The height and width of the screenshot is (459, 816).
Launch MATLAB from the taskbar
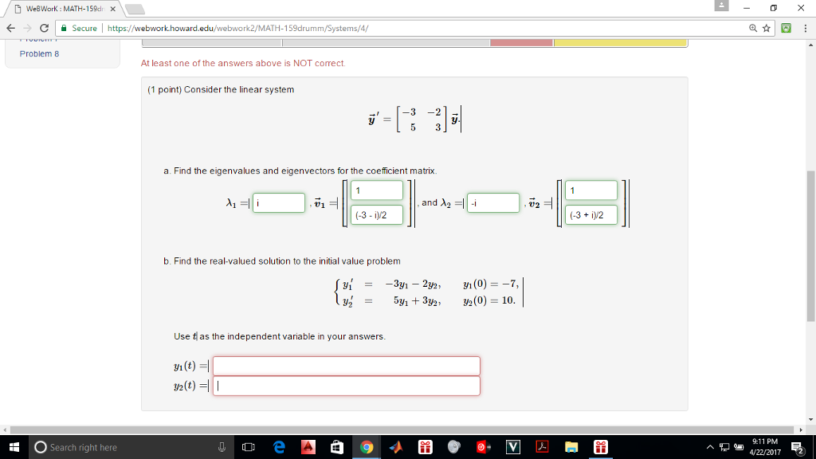point(396,447)
